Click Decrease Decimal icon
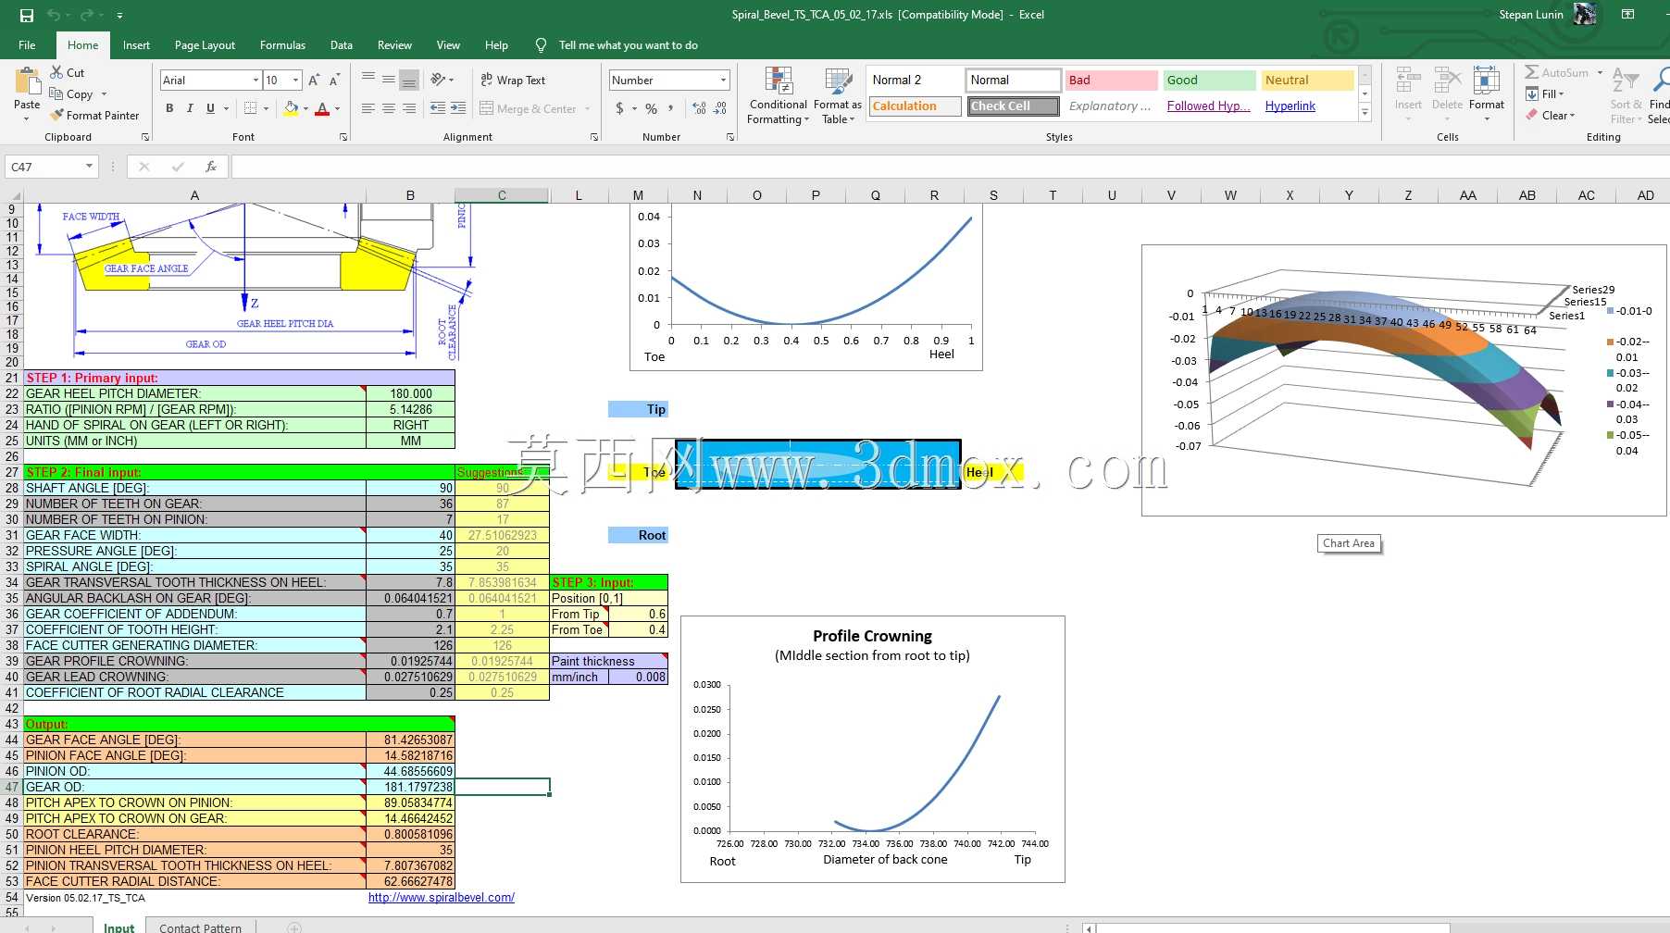The height and width of the screenshot is (933, 1670). tap(720, 108)
